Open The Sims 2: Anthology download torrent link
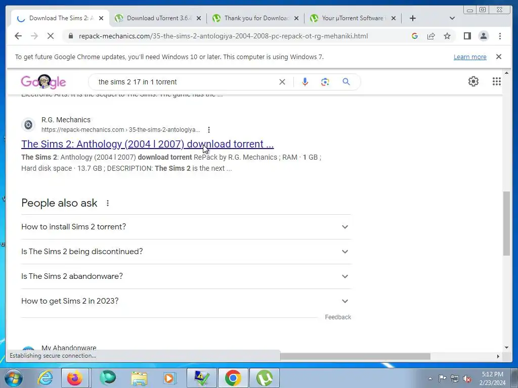 click(x=147, y=144)
